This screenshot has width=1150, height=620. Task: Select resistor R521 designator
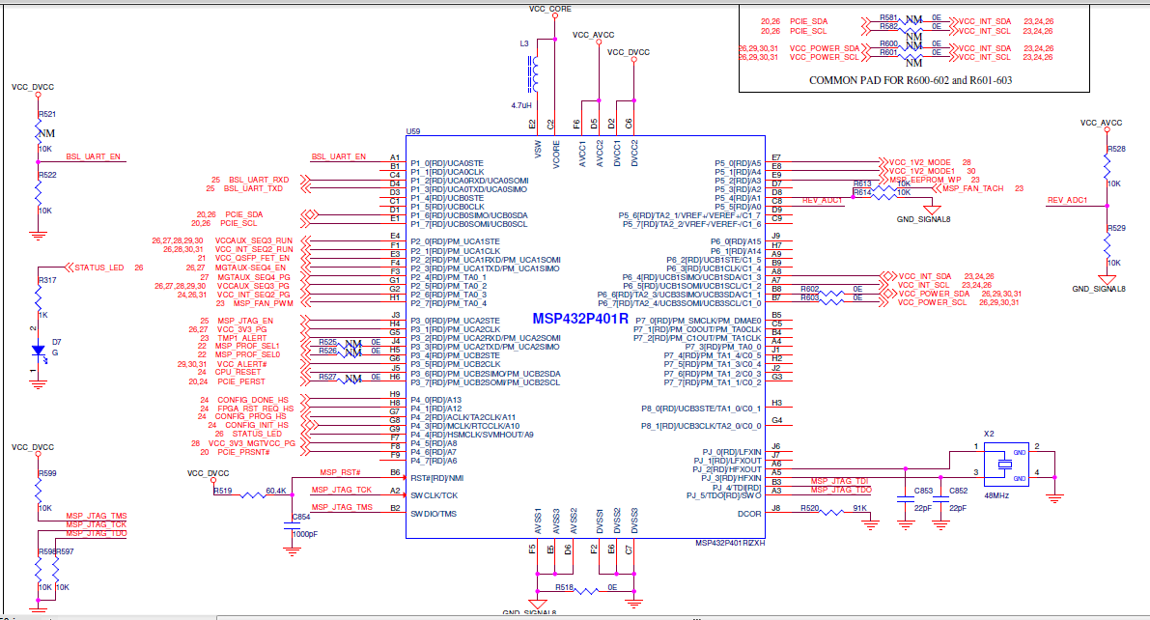47,114
